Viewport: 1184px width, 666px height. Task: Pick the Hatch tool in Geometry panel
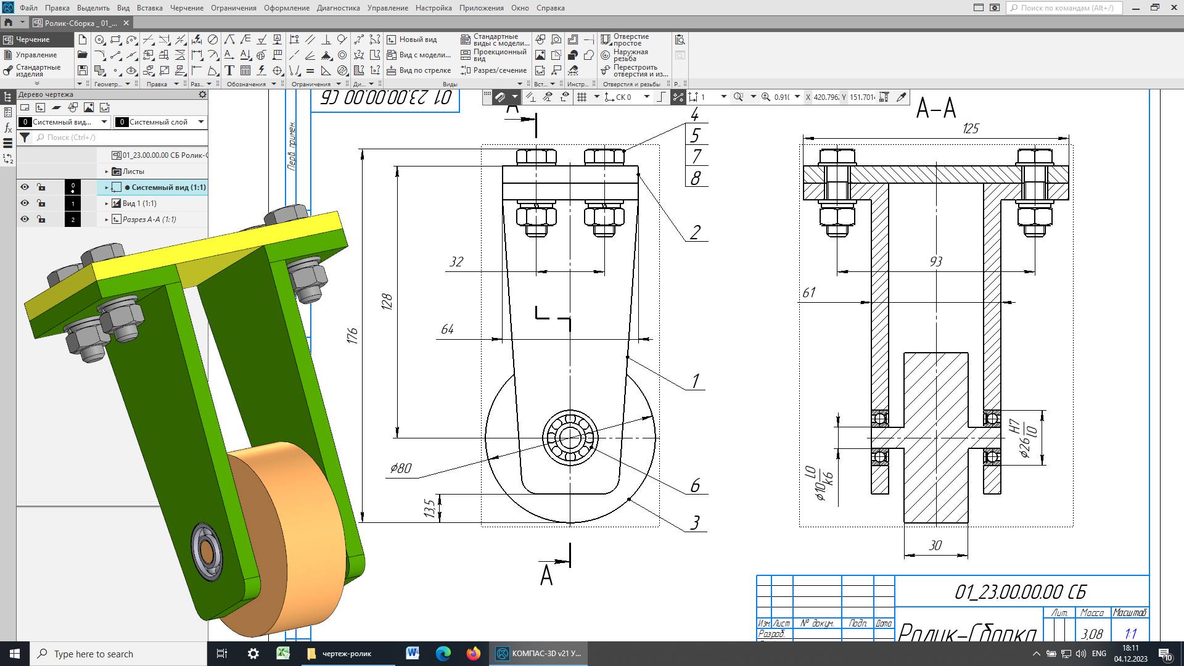click(x=100, y=70)
